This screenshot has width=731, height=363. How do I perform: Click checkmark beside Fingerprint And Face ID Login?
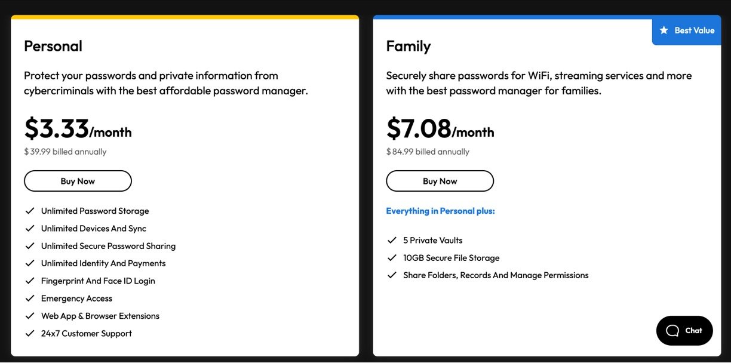(x=29, y=281)
